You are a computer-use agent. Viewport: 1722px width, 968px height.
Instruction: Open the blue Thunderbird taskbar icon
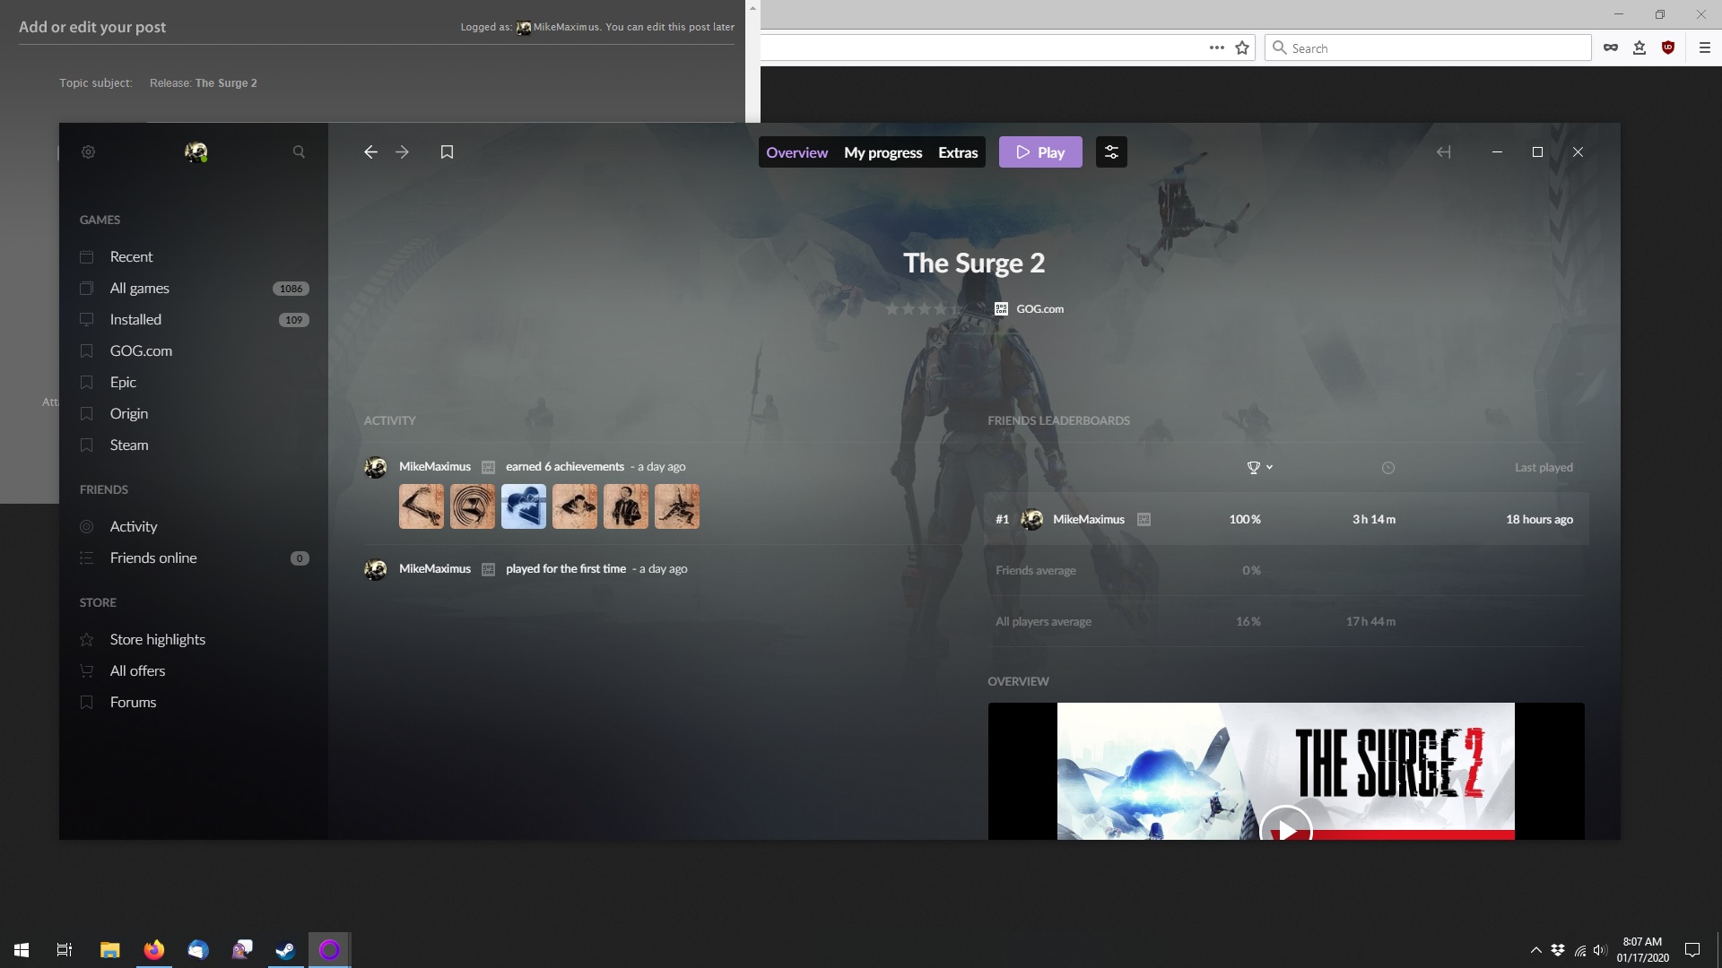pyautogui.click(x=197, y=950)
